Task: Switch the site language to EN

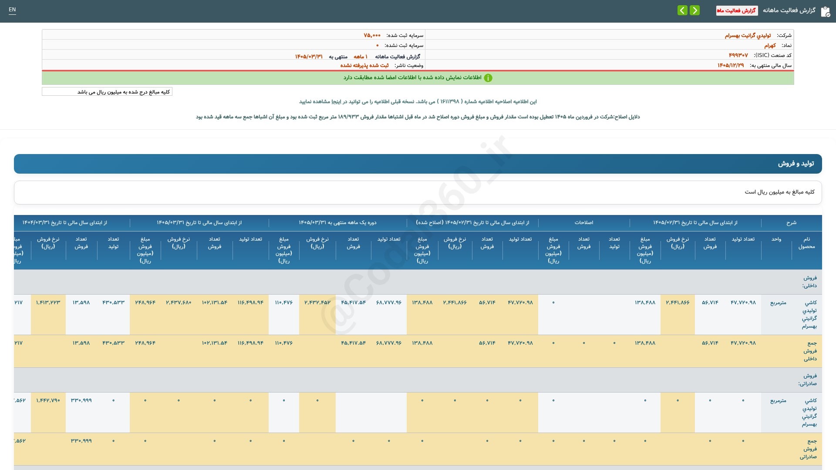Action: pyautogui.click(x=12, y=10)
